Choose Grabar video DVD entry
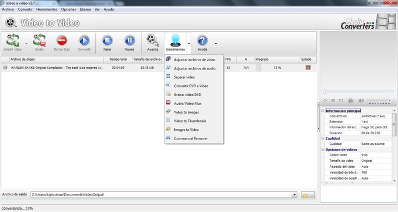This screenshot has height=212, width=398. click(194, 95)
